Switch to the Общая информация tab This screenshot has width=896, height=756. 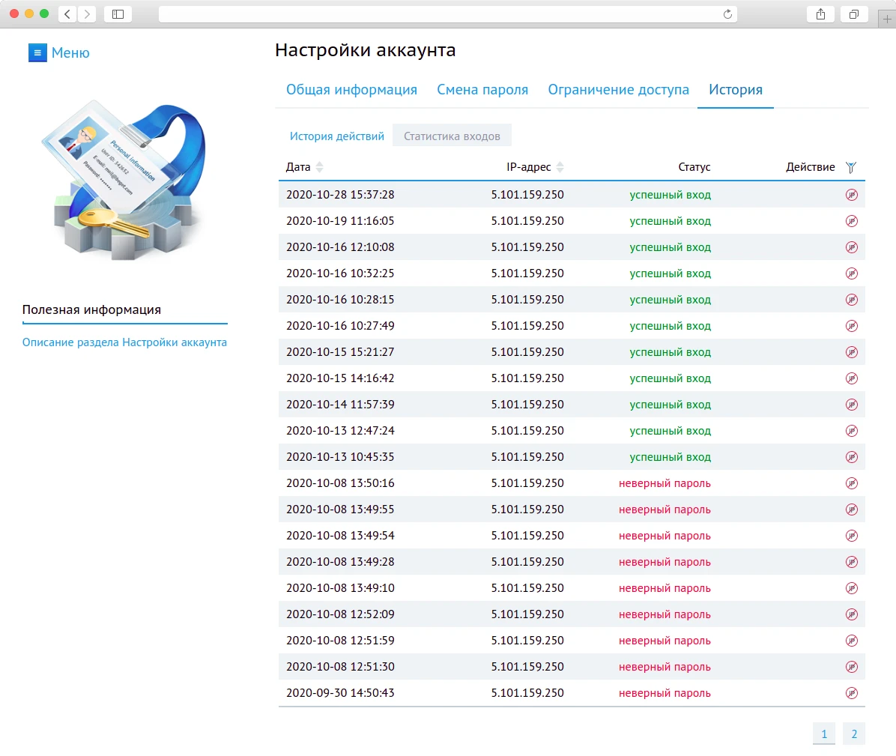[351, 90]
